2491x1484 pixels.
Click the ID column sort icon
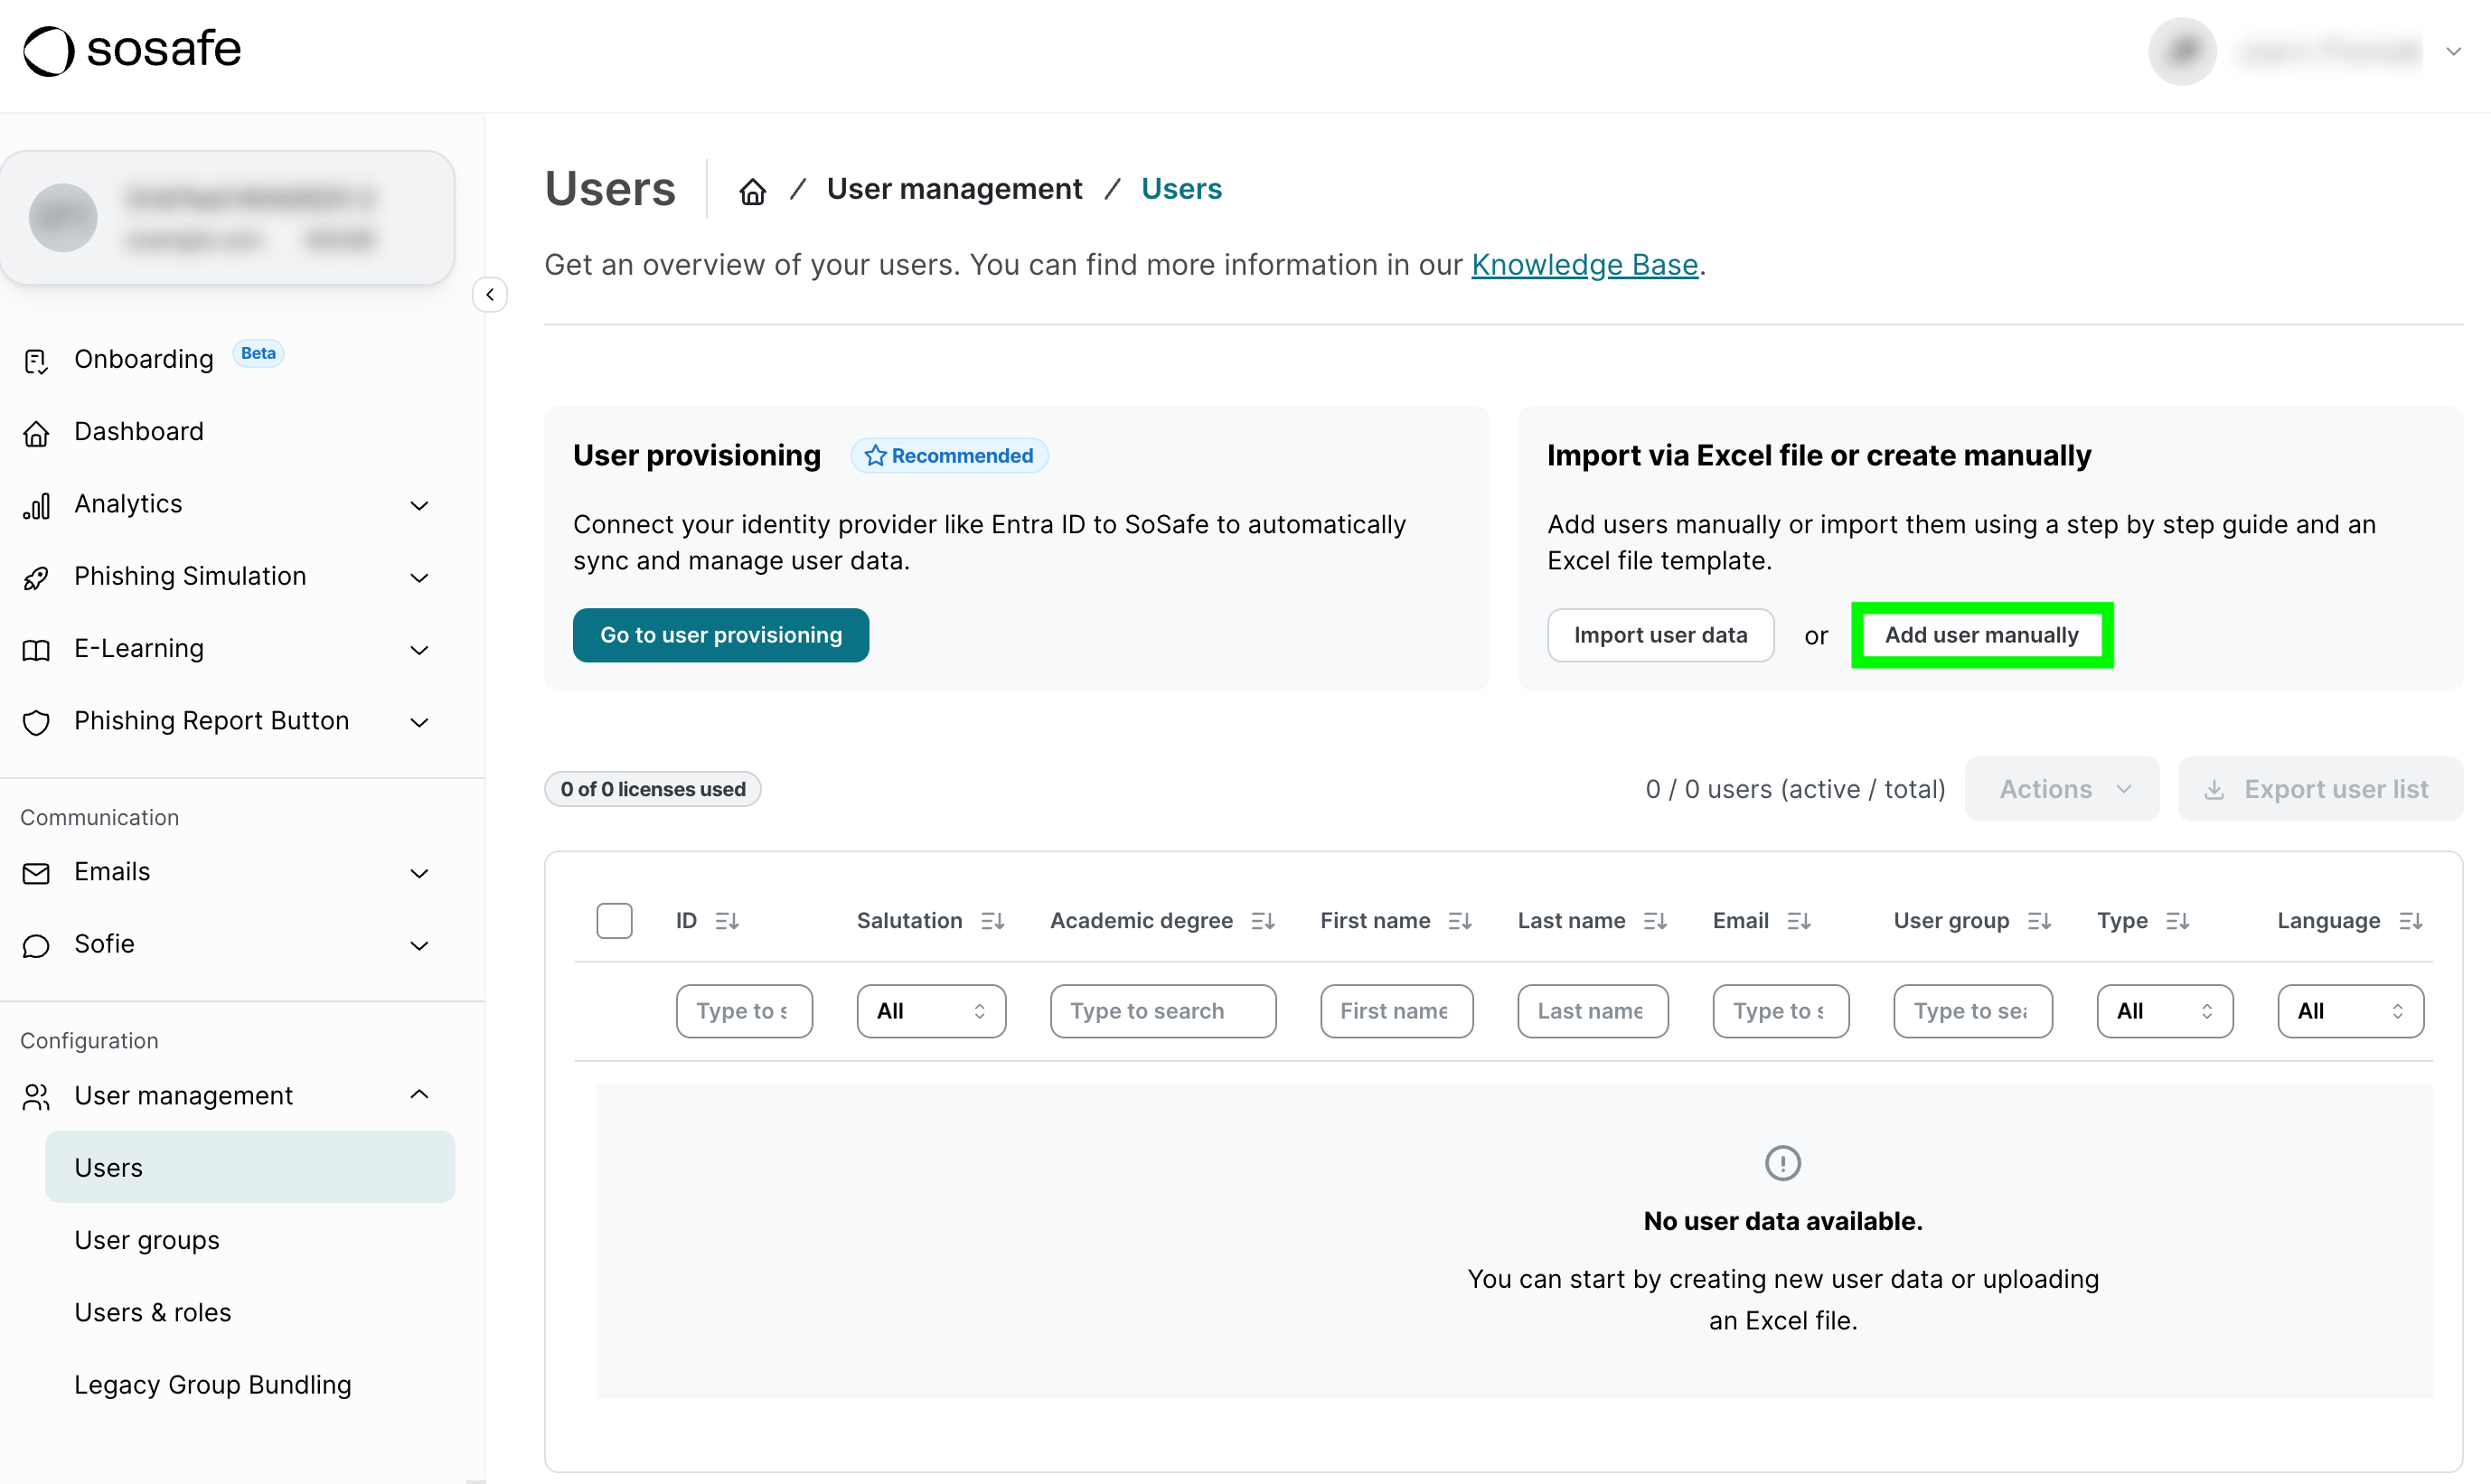pyautogui.click(x=727, y=921)
